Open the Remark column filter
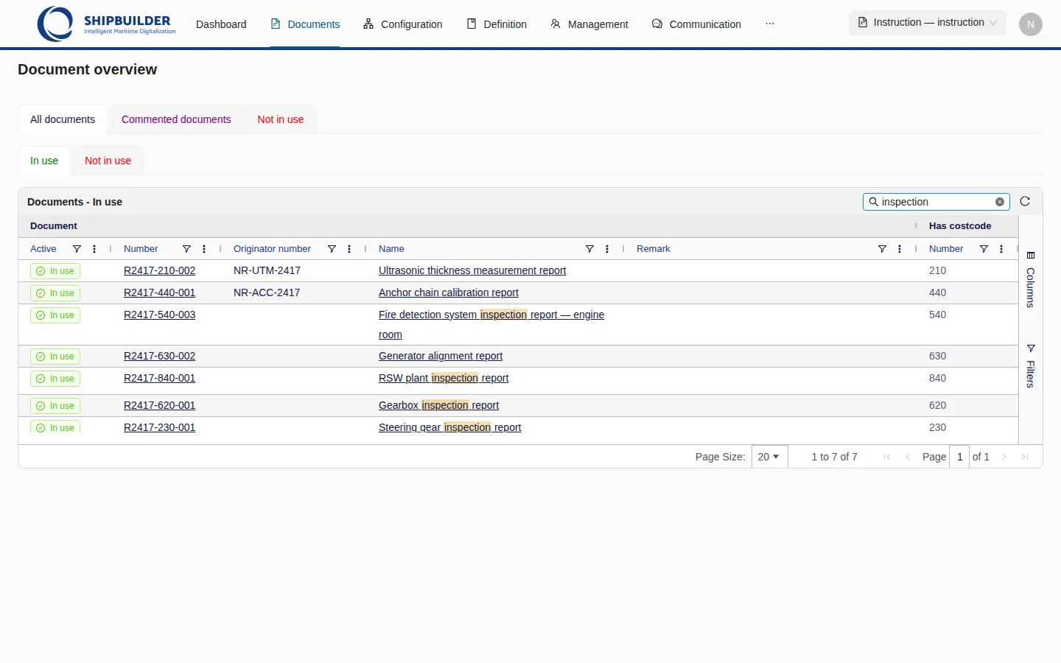 (882, 249)
